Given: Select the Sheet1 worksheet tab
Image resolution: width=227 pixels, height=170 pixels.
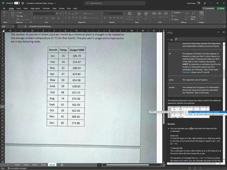Looking at the screenshot, I should 17,165.
